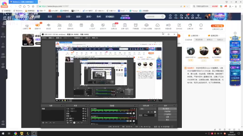This screenshot has height=136, width=243.
Task: Open 视频 dropdown in Douyu nav
Action: (79, 17)
